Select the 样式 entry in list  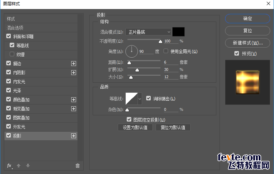tap(41, 19)
